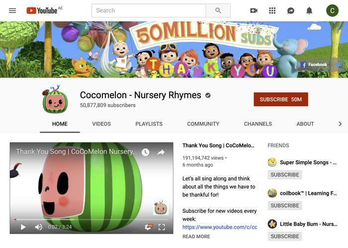Screen dimensions: 348x248
Task: Play the Thank You Song video
Action: point(23,227)
